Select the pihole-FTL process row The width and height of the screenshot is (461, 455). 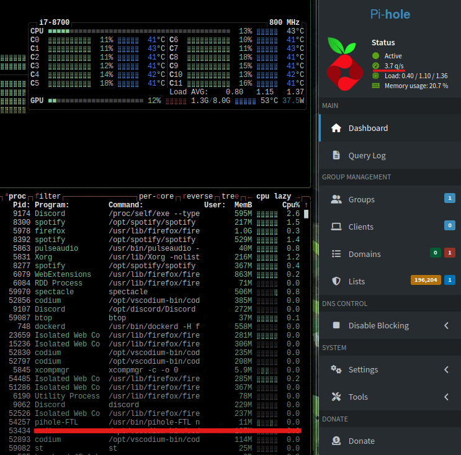[154, 422]
